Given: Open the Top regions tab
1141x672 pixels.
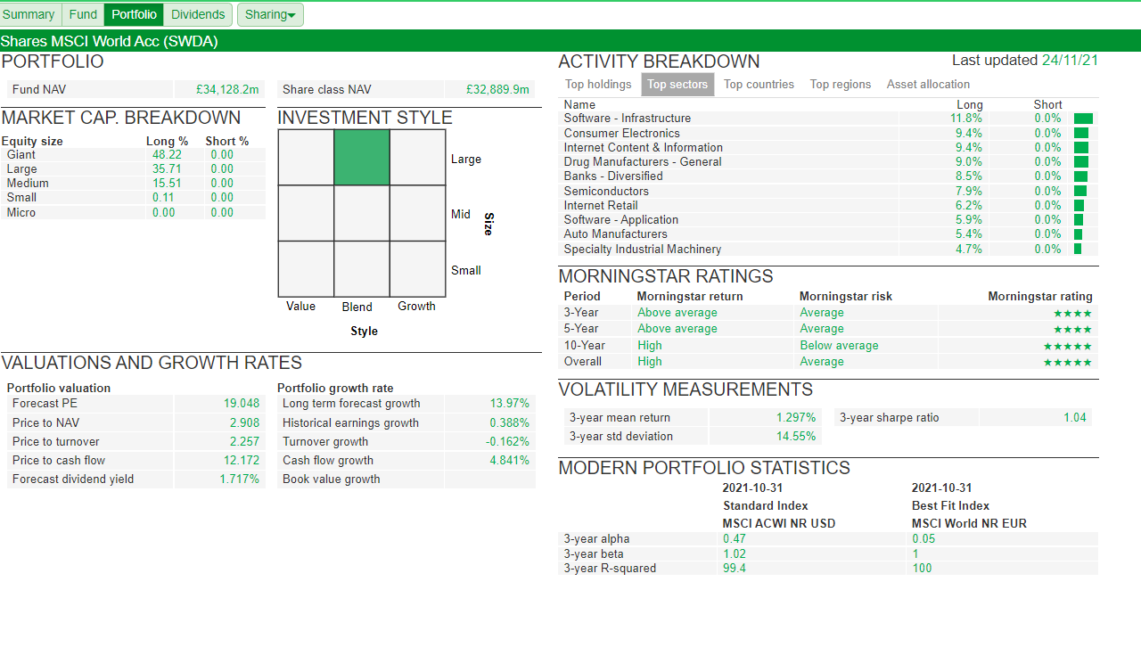Looking at the screenshot, I should click(x=841, y=85).
